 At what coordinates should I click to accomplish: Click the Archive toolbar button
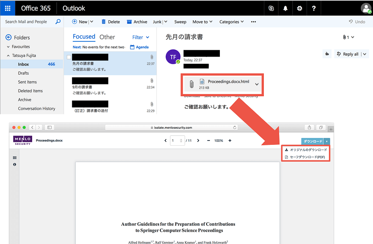[137, 22]
